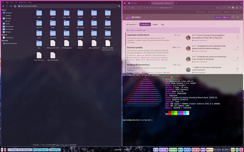Click the Log In button
Viewport: 244px width, 152px height.
226,17
